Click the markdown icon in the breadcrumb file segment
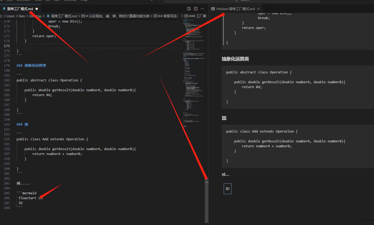This screenshot has width=374, height=225. pyautogui.click(x=48, y=16)
